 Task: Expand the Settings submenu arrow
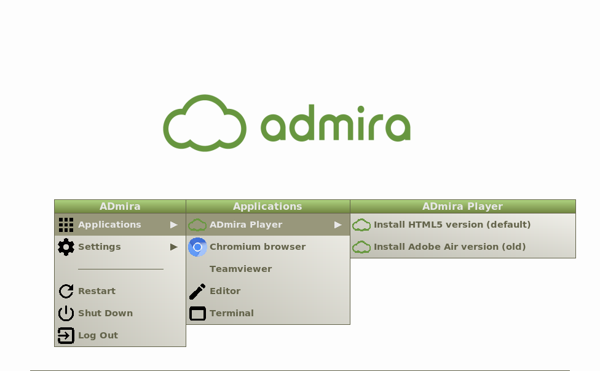tap(174, 247)
